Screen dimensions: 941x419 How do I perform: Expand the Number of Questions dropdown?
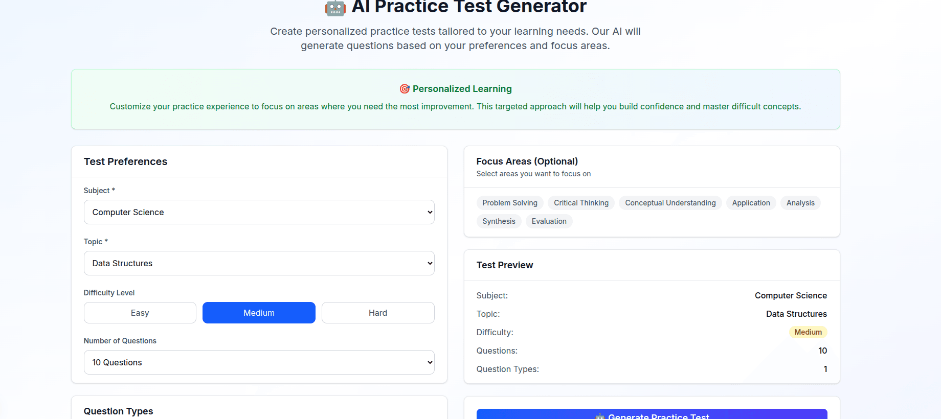[259, 362]
